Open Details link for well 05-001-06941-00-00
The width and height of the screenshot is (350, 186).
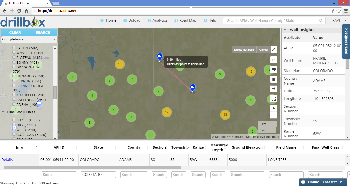point(7,160)
